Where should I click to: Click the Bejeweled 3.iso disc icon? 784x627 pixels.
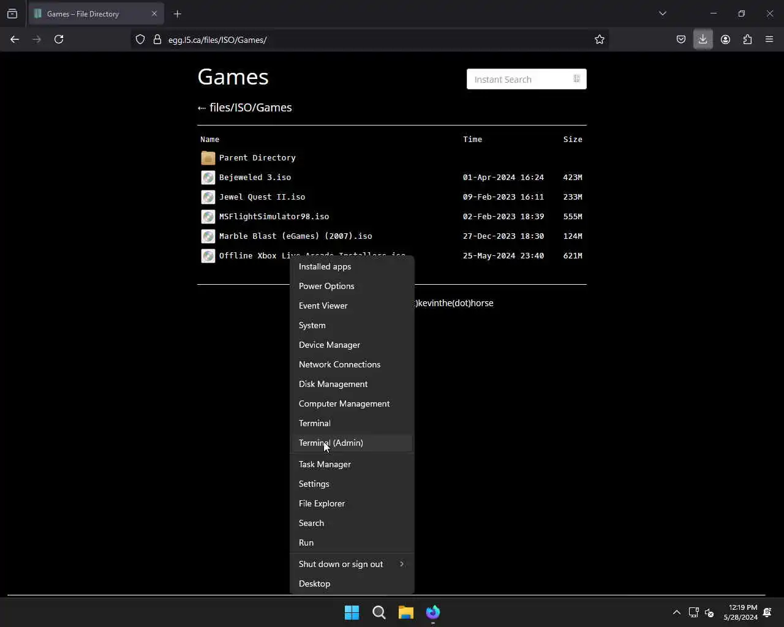208,178
